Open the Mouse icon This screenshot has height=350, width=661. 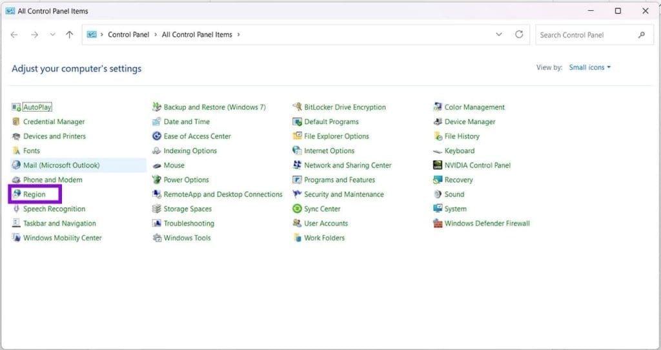point(157,165)
